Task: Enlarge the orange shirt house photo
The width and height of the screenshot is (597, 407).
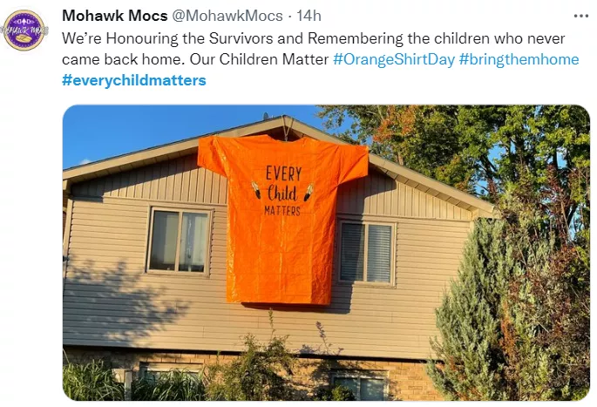Action: click(326, 253)
